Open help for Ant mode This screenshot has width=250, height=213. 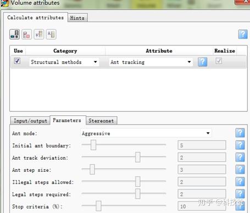click(x=240, y=133)
